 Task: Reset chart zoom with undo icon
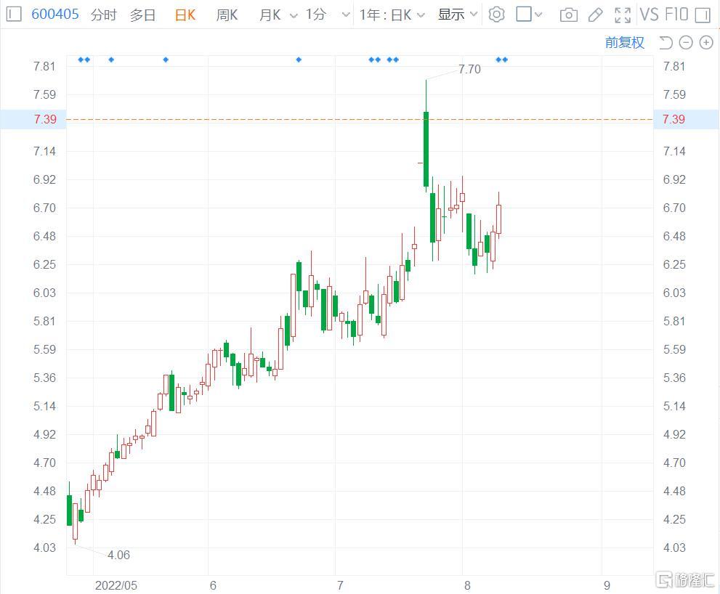[666, 43]
